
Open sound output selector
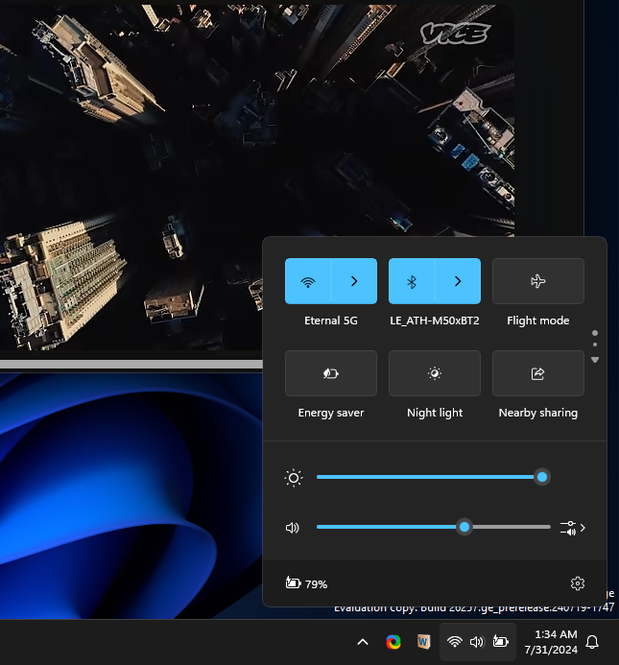[572, 527]
